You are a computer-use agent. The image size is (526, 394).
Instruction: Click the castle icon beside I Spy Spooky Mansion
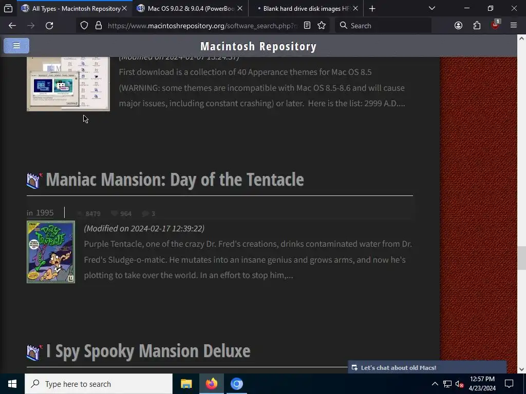[34, 353]
